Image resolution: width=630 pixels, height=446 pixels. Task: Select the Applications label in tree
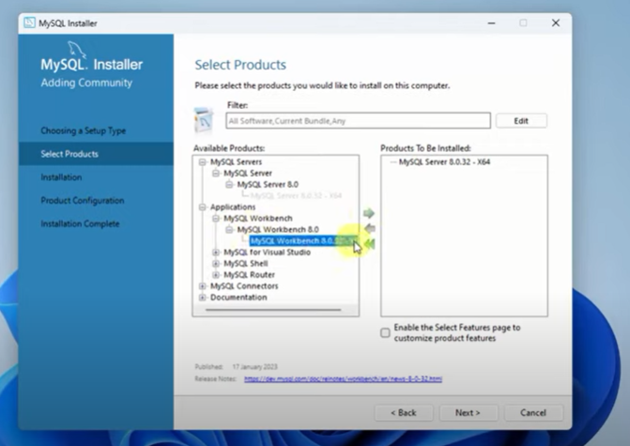(233, 207)
